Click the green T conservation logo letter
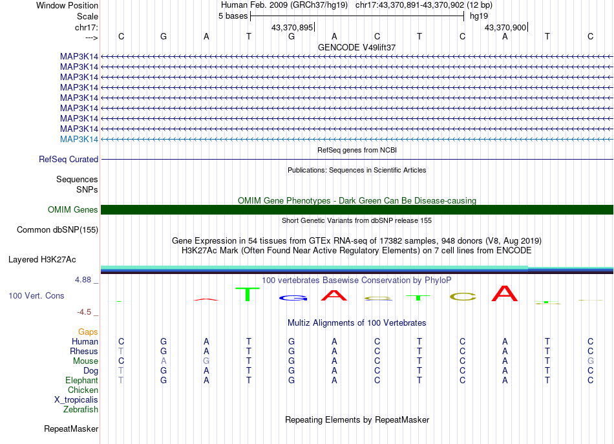 (248, 294)
